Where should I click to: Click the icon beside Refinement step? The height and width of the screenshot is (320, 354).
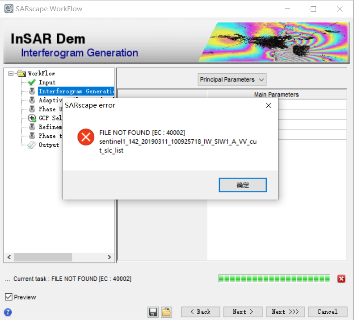(x=32, y=127)
